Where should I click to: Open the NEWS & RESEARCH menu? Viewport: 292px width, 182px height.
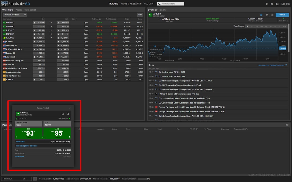pos(131,4)
